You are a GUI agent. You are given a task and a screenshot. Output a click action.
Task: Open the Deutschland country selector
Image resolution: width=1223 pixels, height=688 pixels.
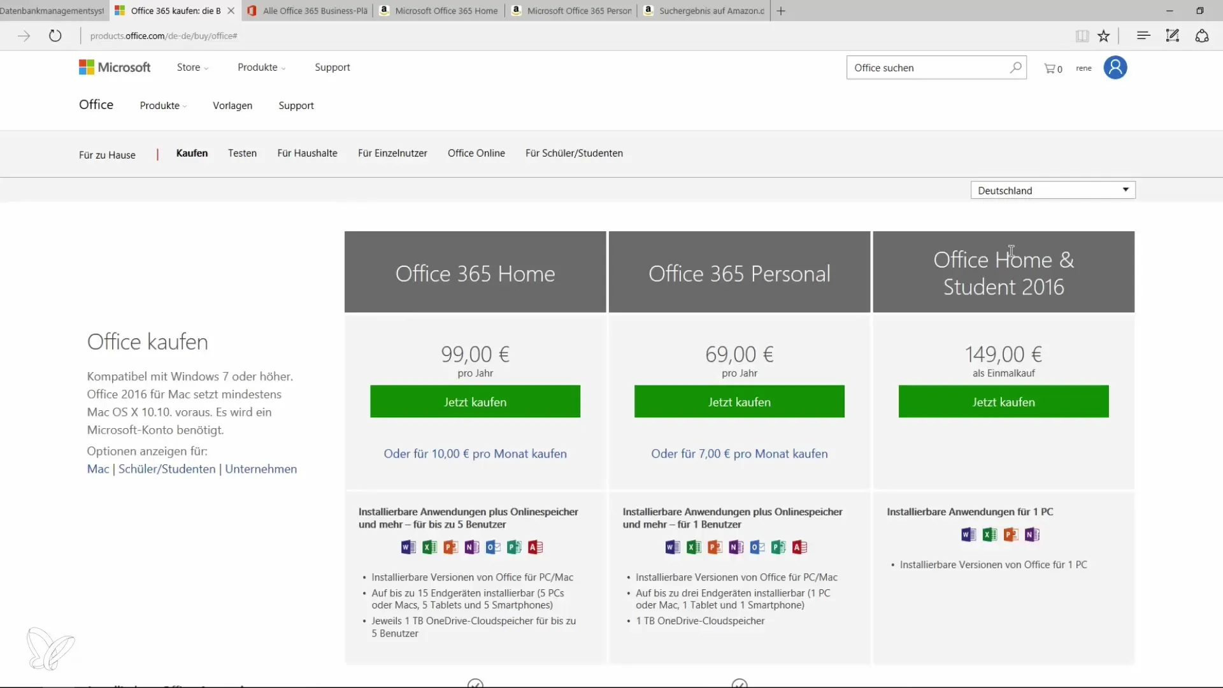(x=1053, y=190)
